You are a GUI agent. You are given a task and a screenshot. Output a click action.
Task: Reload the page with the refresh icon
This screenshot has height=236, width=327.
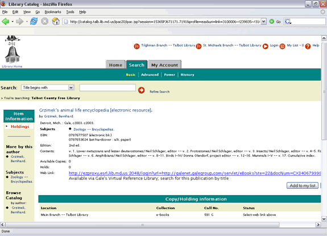(x=34, y=21)
